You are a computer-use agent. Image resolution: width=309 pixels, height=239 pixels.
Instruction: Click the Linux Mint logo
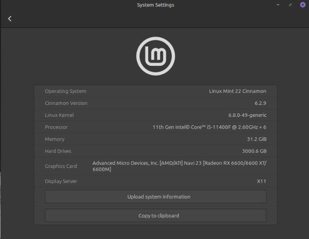tap(156, 56)
